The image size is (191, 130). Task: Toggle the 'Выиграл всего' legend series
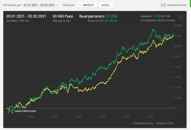pyautogui.click(x=143, y=123)
